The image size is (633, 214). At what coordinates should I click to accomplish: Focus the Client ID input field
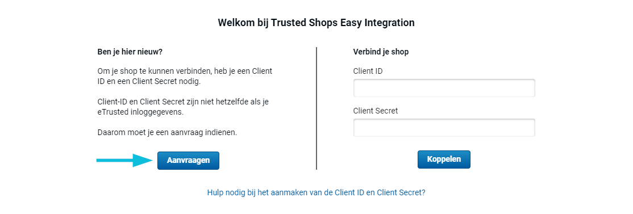click(444, 88)
